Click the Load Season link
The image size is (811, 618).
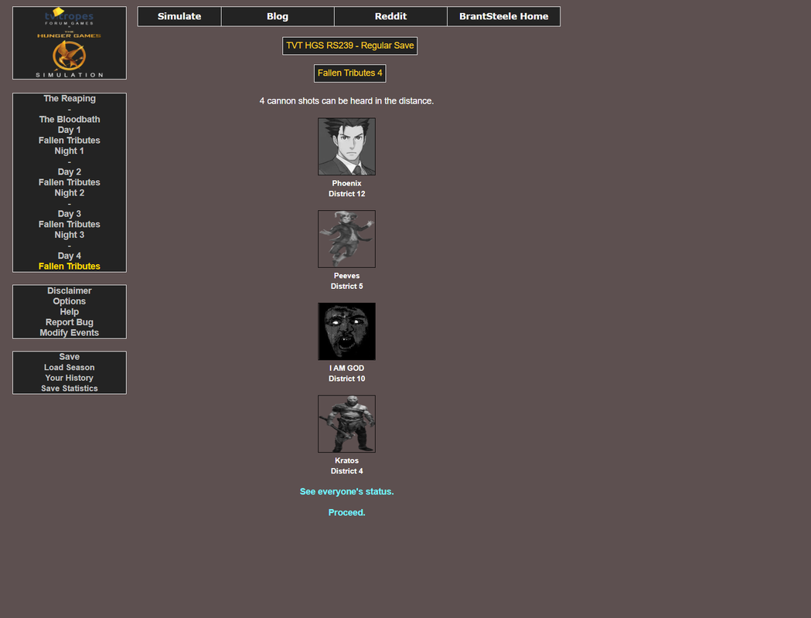70,368
